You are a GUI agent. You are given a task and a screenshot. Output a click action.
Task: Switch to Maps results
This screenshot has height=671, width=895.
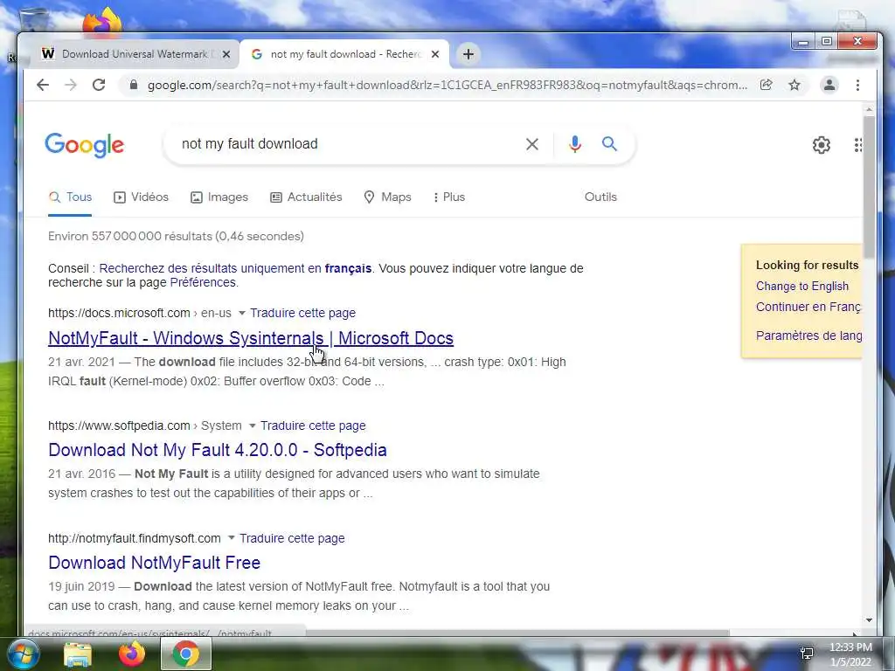coord(387,197)
